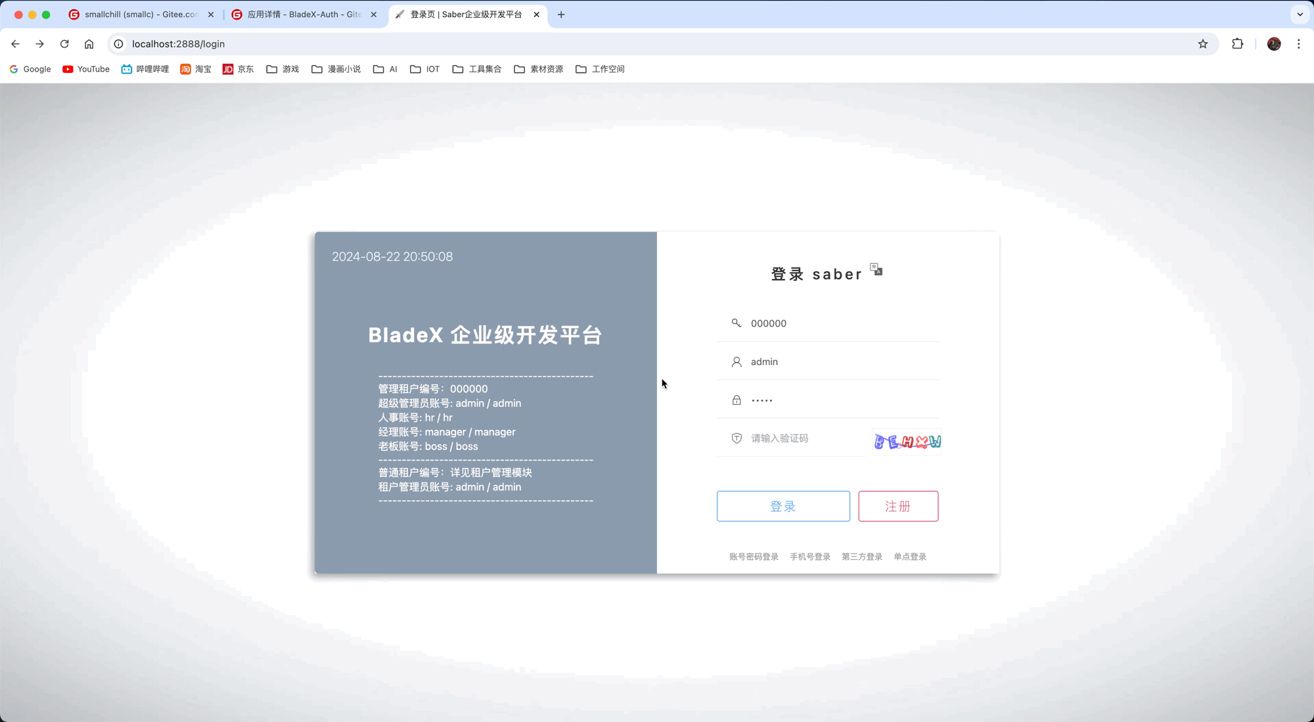Screen dimensions: 1314x722
Task: Select the 登录页 Saber tab
Action: (x=468, y=14)
